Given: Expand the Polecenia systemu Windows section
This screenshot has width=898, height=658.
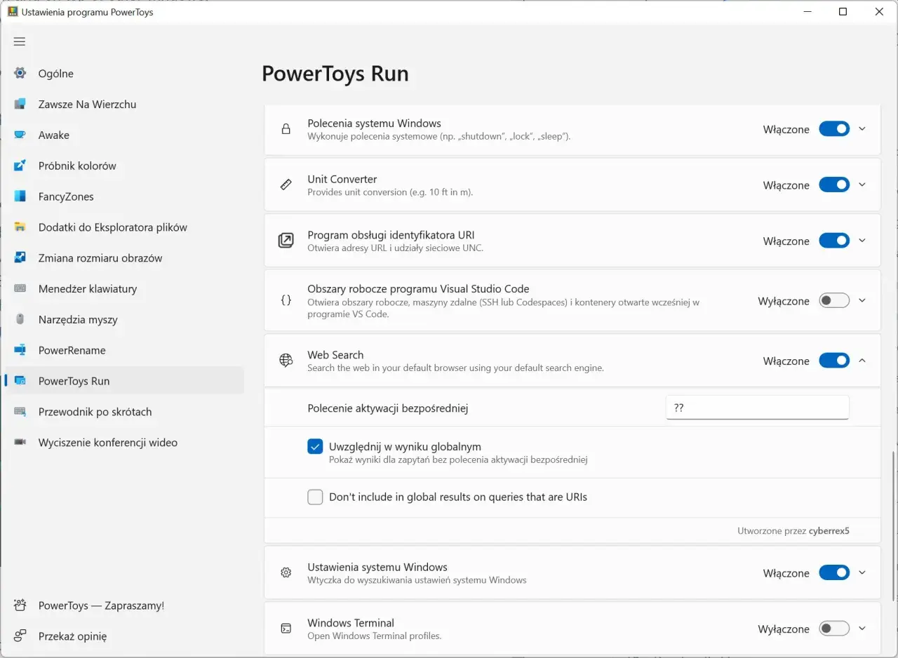Looking at the screenshot, I should point(862,129).
